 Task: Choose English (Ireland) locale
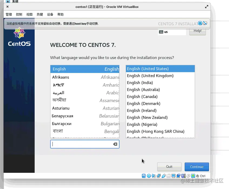coord(160,110)
